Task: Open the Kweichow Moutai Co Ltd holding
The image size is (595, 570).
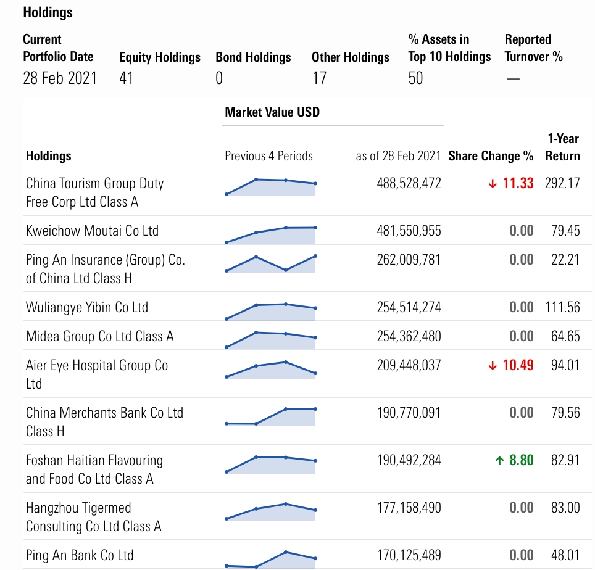Action: click(92, 231)
